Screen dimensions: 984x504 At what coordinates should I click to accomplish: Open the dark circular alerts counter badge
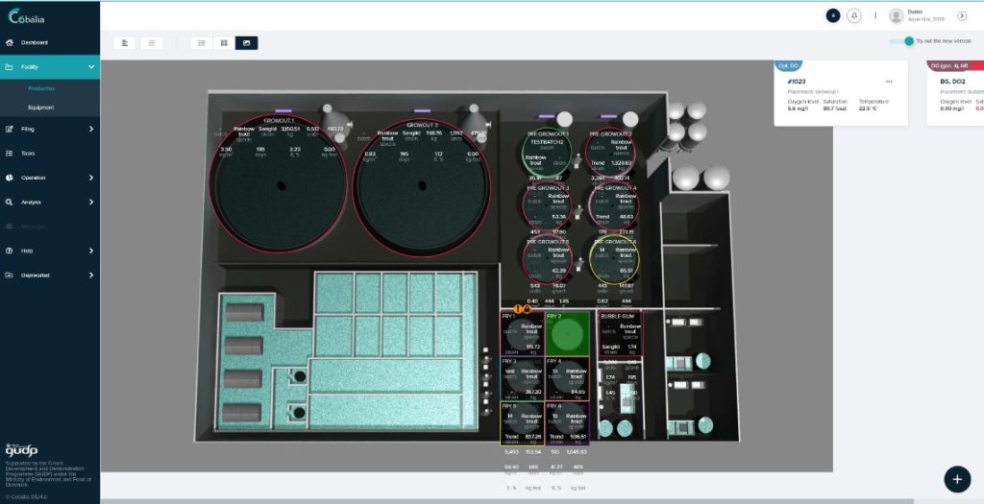pos(832,15)
